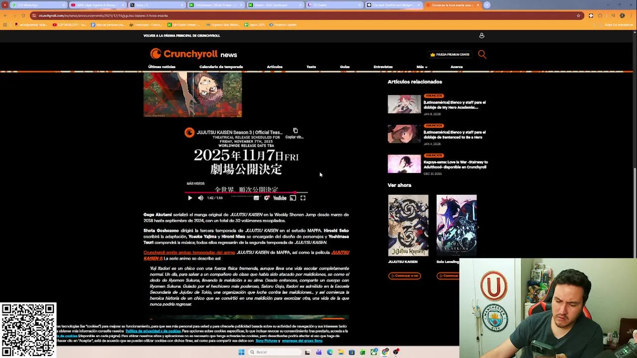Open Task View from the taskbar
This screenshot has width=637, height=358.
[x=308, y=352]
